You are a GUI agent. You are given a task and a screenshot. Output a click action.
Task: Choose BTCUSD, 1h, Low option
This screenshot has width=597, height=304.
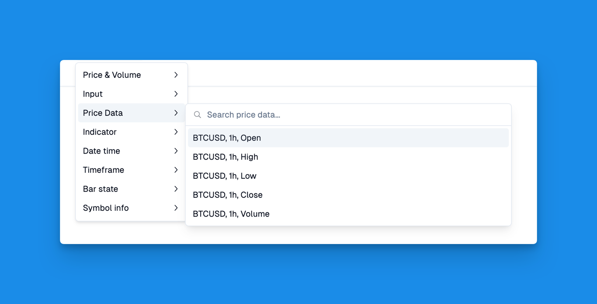(x=348, y=176)
